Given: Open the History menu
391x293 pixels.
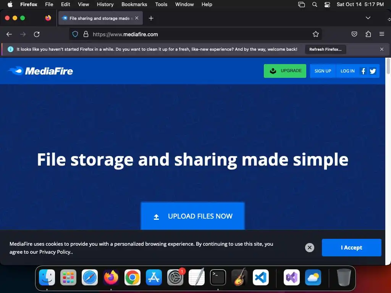Looking at the screenshot, I should pos(105,4).
